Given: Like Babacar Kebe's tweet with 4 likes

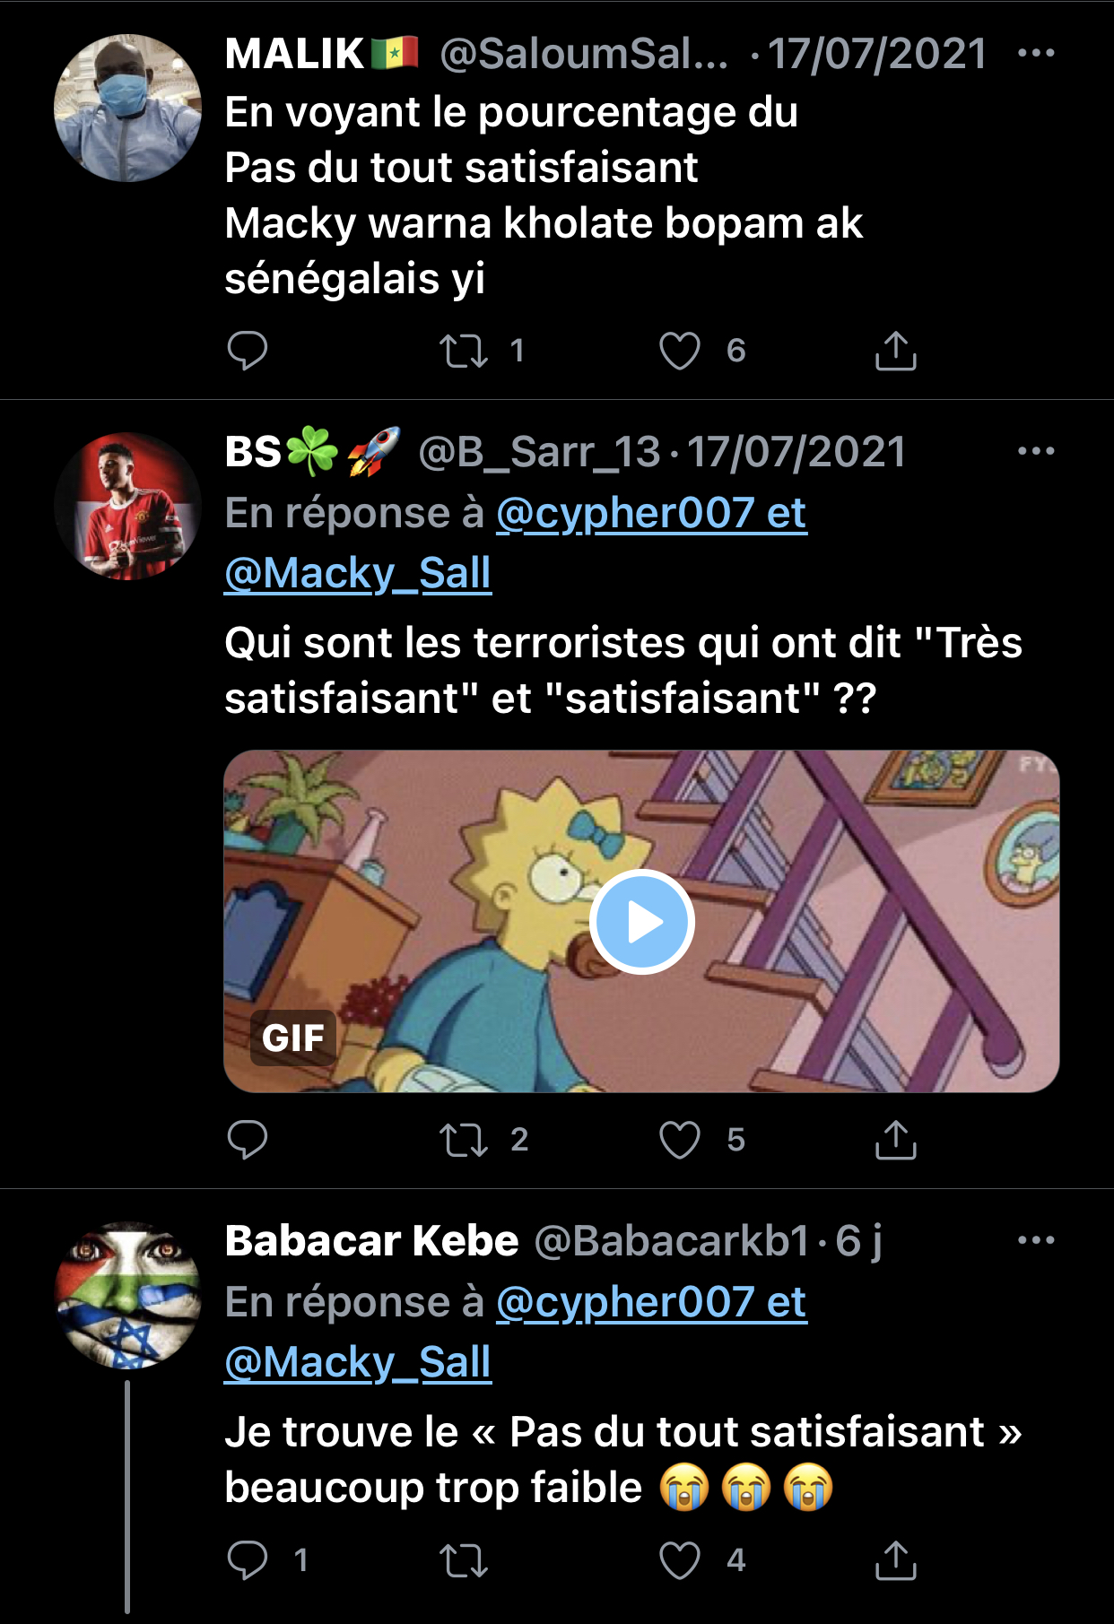Looking at the screenshot, I should pyautogui.click(x=680, y=1560).
